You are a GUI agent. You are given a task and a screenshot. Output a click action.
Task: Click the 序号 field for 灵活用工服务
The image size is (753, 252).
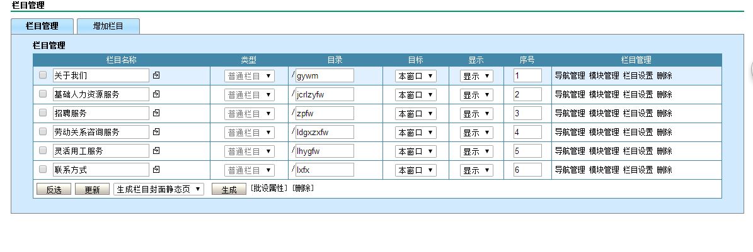[x=527, y=151]
